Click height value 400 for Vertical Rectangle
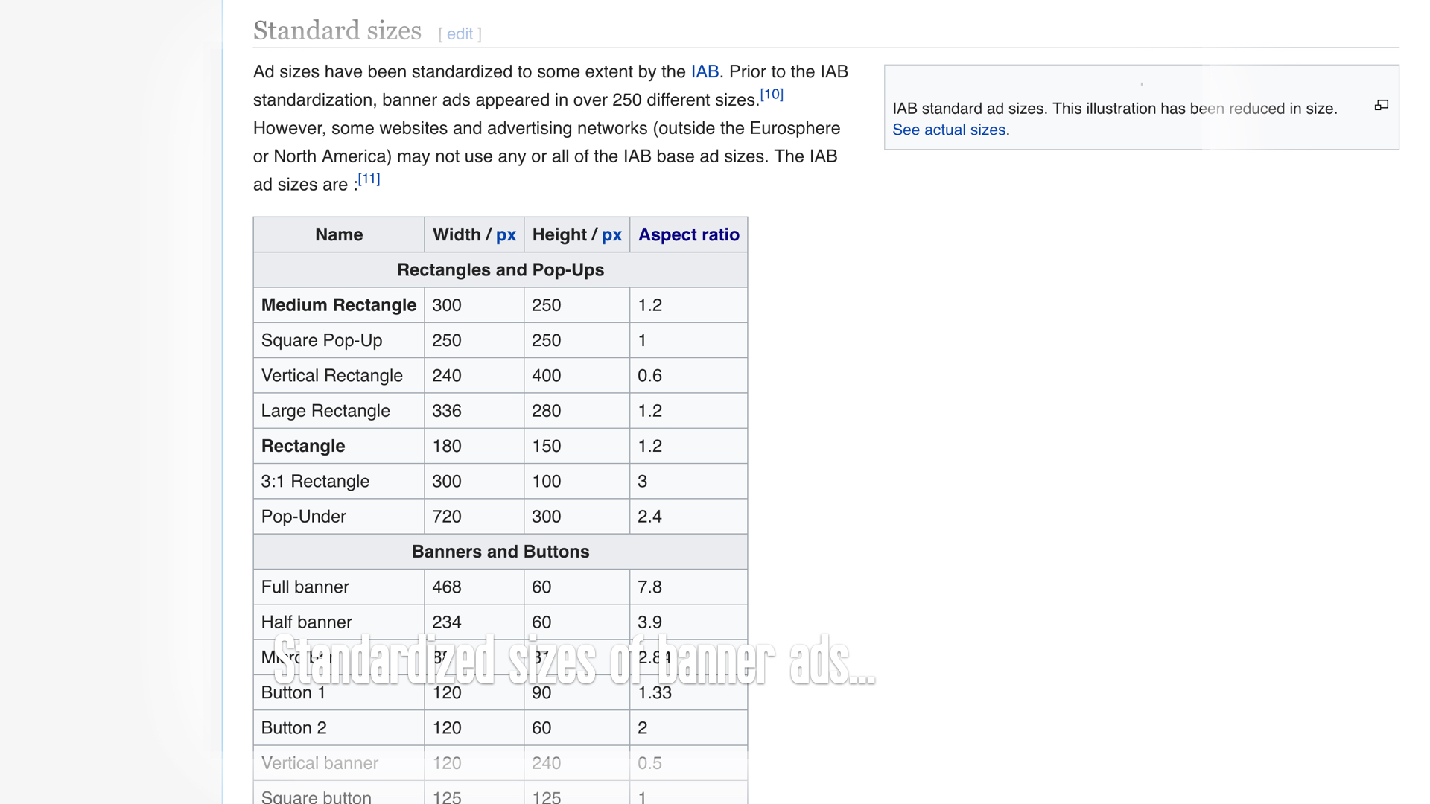Screen dimensions: 1430x804 click(x=547, y=376)
